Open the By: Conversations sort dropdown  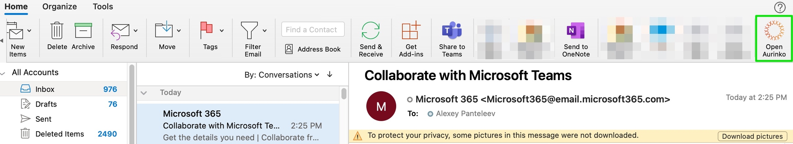(x=282, y=75)
